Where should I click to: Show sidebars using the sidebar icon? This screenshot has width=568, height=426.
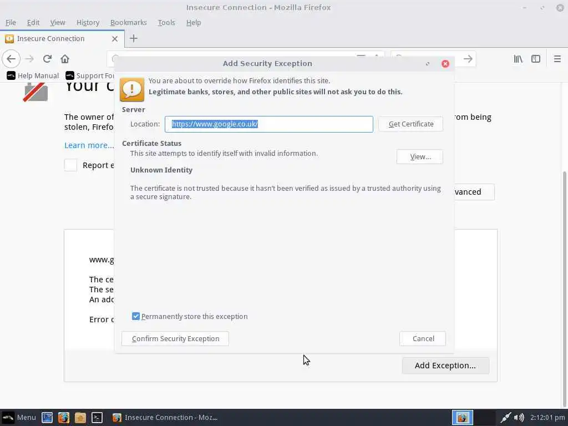pyautogui.click(x=536, y=59)
